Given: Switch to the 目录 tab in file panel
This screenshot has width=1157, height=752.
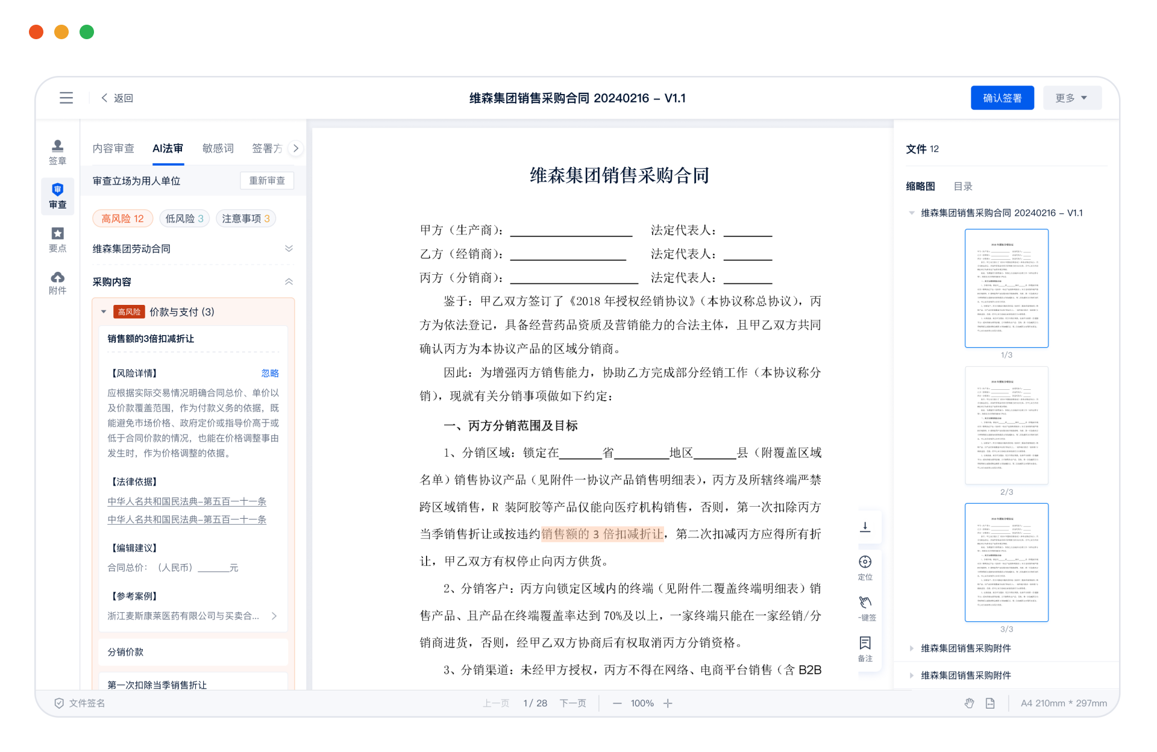Looking at the screenshot, I should (963, 186).
